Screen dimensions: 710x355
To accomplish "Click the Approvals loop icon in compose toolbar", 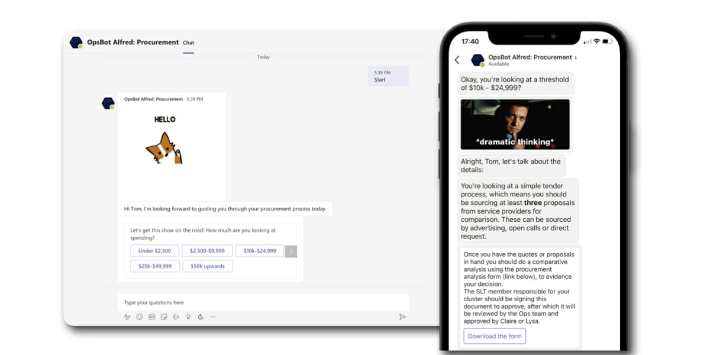I will [201, 317].
